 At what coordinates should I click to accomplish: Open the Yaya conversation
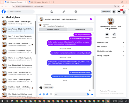[17, 81]
